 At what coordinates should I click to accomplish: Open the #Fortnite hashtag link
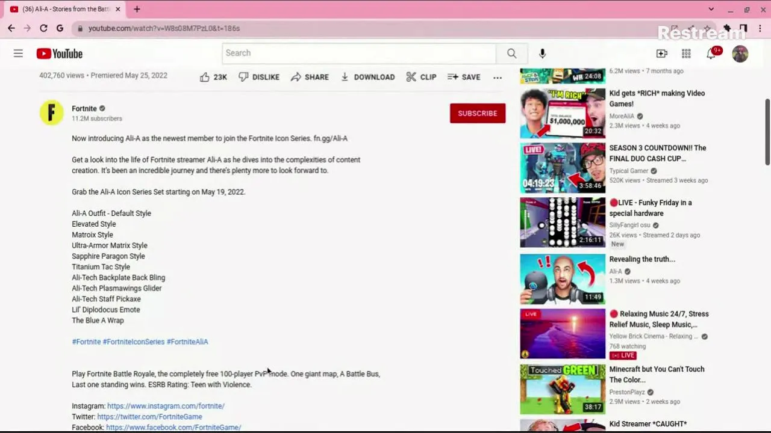tap(86, 342)
